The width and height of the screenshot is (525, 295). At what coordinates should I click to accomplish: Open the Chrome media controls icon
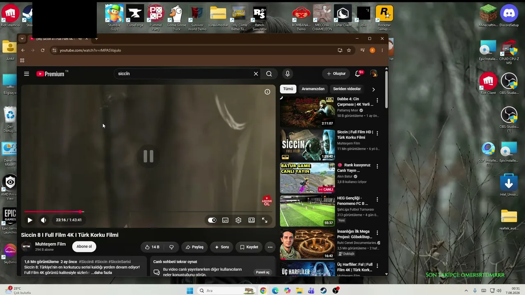pyautogui.click(x=363, y=50)
